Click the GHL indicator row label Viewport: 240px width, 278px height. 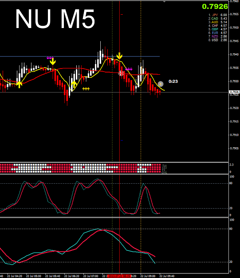pos(165,173)
